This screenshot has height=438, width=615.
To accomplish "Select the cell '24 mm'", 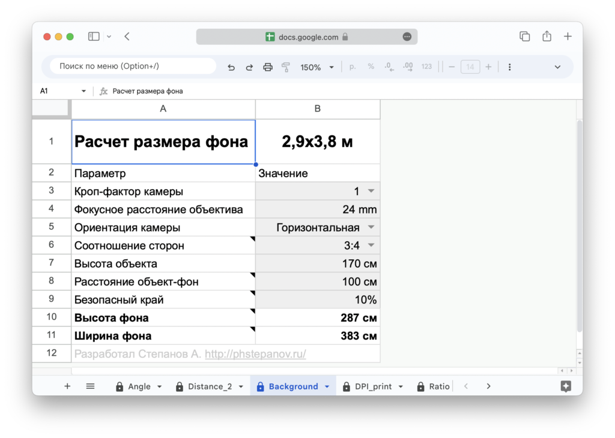I will [x=318, y=209].
